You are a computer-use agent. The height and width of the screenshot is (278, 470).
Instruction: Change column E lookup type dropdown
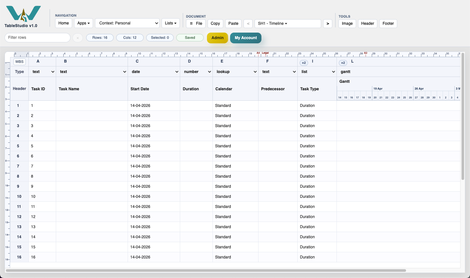(x=235, y=72)
